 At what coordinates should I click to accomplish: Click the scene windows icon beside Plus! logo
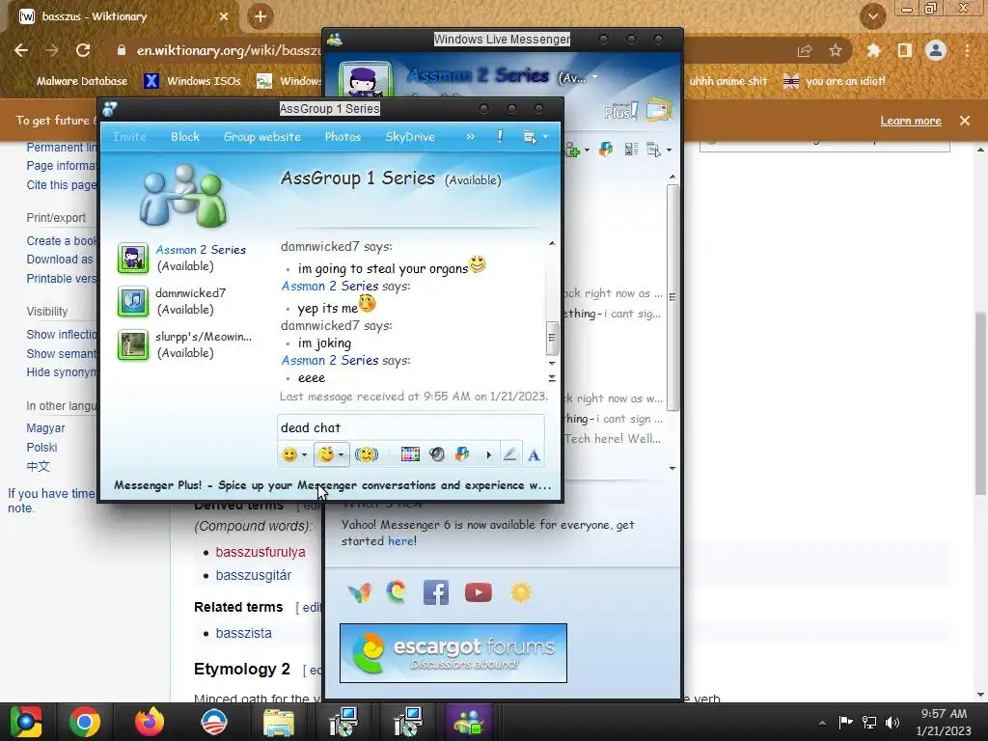click(x=658, y=110)
